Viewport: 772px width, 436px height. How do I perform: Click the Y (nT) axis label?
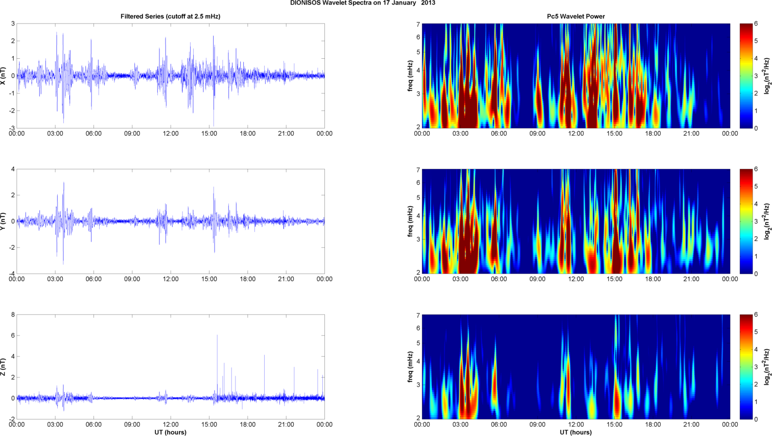(3, 221)
